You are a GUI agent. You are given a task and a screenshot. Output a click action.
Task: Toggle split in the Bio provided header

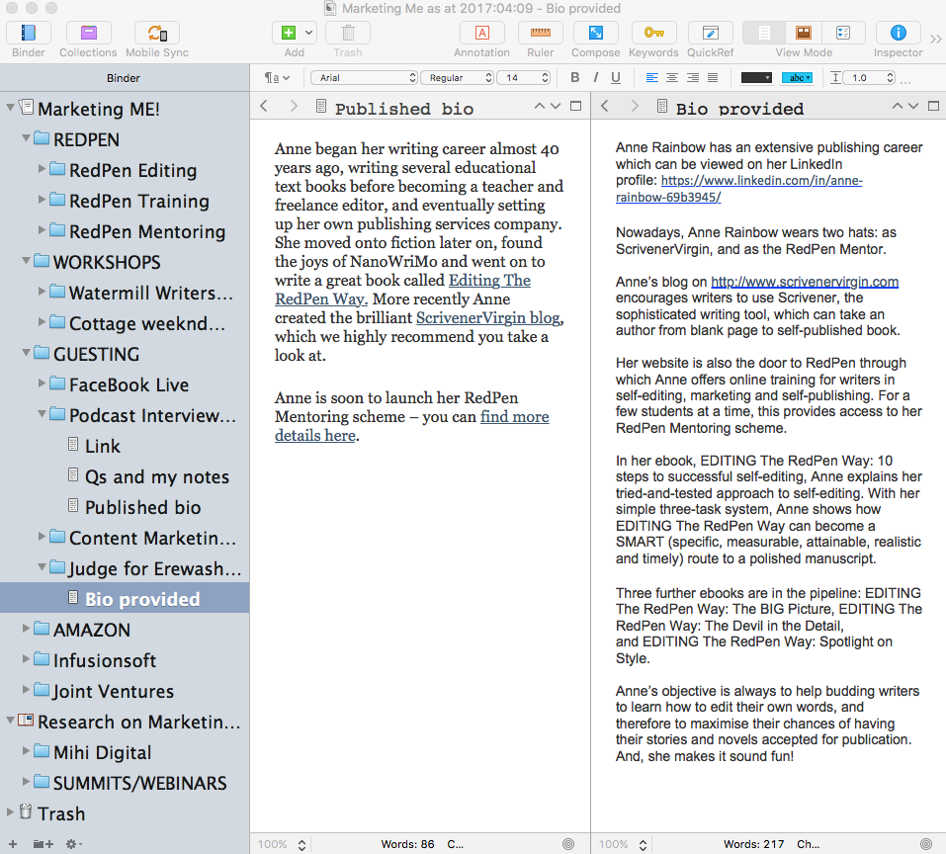point(933,106)
